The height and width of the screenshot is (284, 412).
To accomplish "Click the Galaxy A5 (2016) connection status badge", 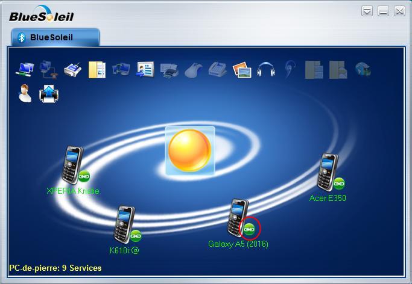I will coord(250,229).
